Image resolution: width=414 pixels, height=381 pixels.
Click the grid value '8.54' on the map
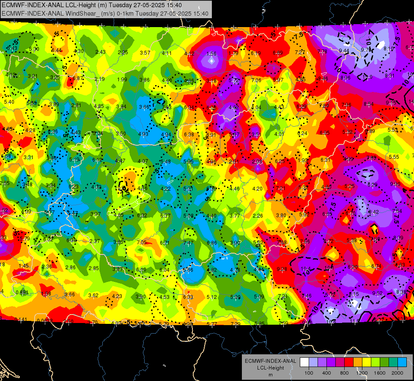[x=369, y=104]
